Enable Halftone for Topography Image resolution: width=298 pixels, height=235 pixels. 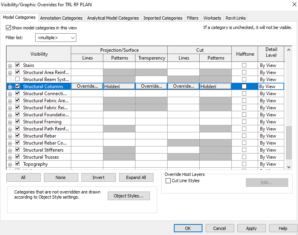(x=244, y=164)
